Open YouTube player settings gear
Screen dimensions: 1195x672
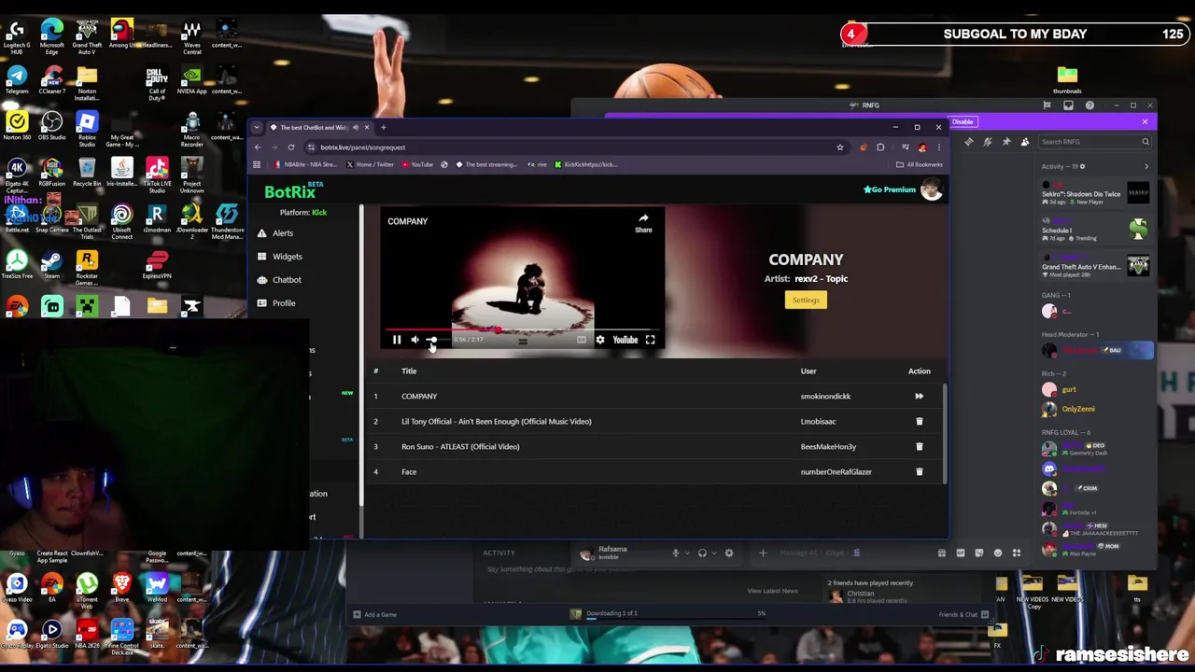599,340
